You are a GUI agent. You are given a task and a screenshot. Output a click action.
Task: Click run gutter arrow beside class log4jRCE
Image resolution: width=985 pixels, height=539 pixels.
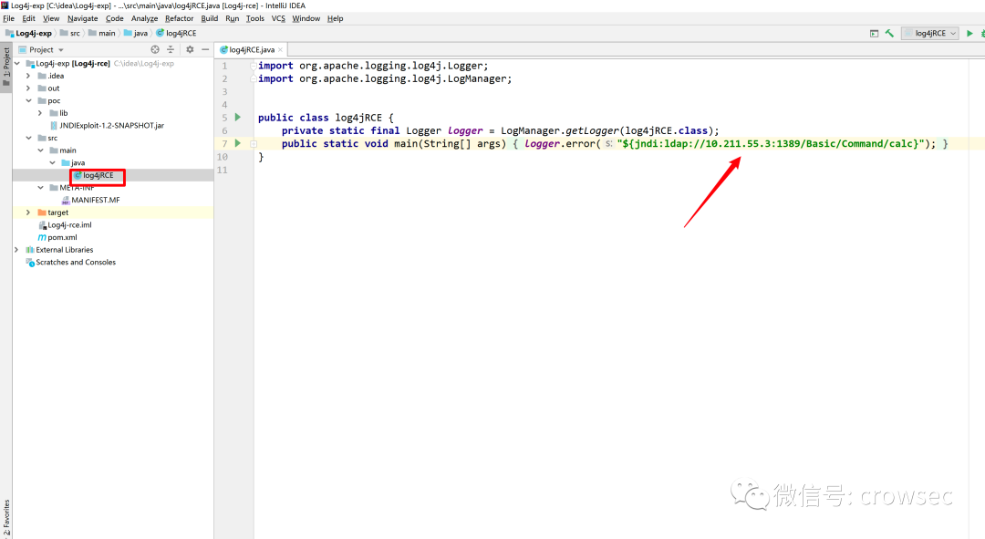(237, 117)
